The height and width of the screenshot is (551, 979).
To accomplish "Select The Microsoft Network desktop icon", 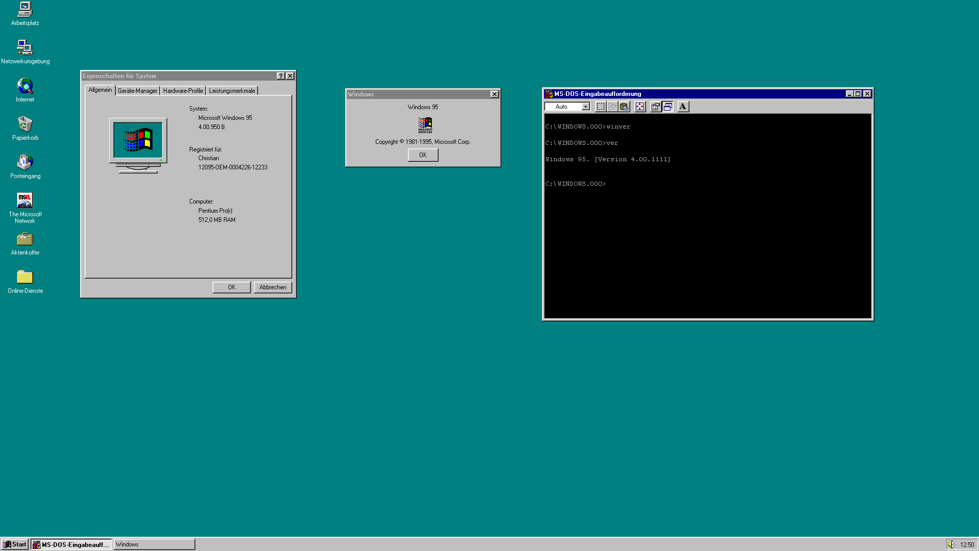I will [x=24, y=201].
